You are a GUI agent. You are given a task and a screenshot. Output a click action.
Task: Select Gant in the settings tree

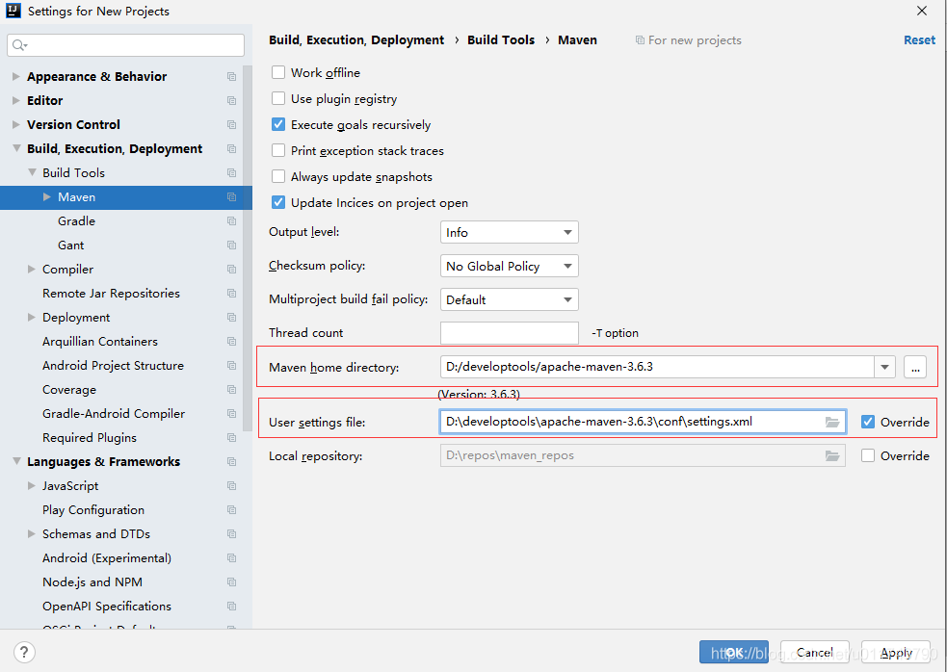pos(70,246)
